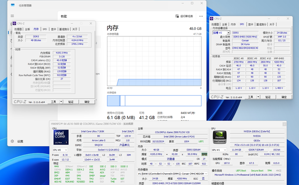Viewport: 299px width, 185px height.
Task: Click the Socket V1 (LGA1851) platform field
Action: [x=108, y=149]
